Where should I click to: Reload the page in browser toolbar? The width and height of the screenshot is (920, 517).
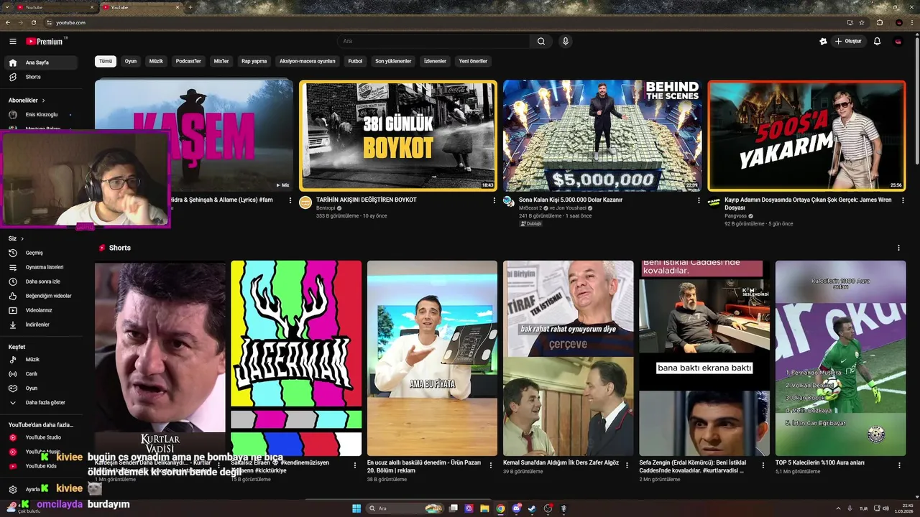coord(33,22)
